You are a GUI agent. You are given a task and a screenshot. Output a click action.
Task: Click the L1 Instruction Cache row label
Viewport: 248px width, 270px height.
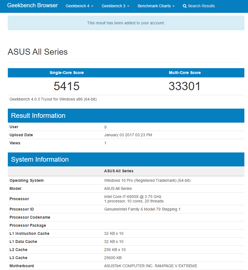(x=29, y=233)
